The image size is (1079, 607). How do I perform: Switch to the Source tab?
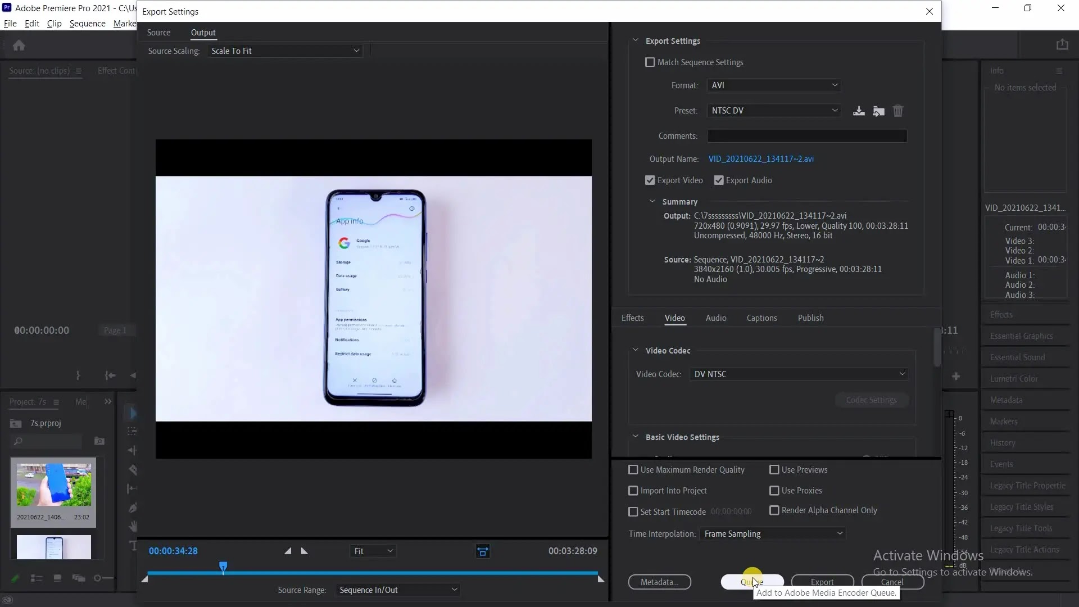158,33
